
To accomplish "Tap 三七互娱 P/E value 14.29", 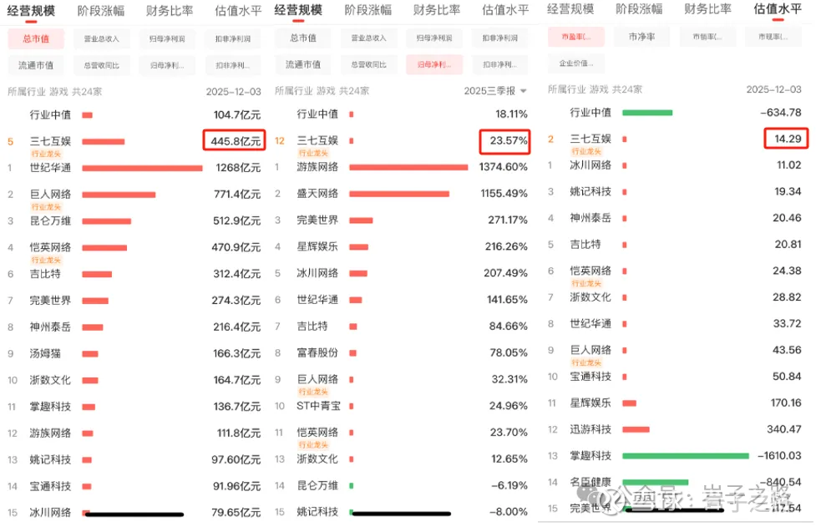I will pyautogui.click(x=788, y=139).
